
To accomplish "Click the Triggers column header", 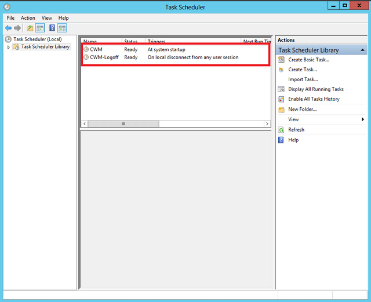I will [x=193, y=41].
